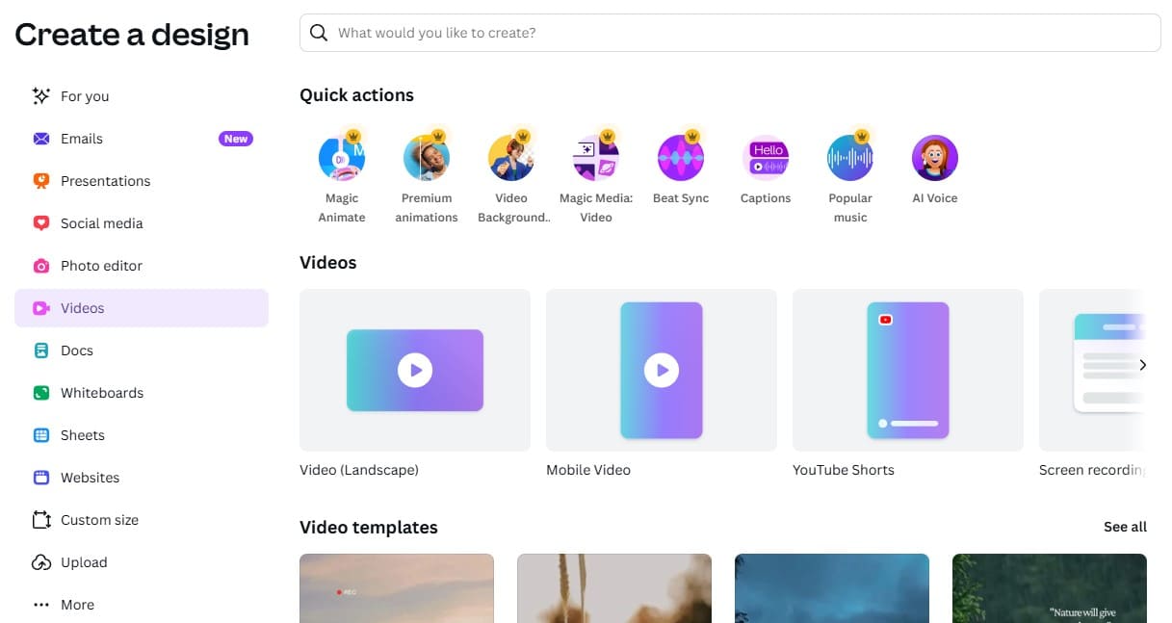Screen dimensions: 1172x623
Task: Click the Websites sidebar icon
Action: coord(41,478)
